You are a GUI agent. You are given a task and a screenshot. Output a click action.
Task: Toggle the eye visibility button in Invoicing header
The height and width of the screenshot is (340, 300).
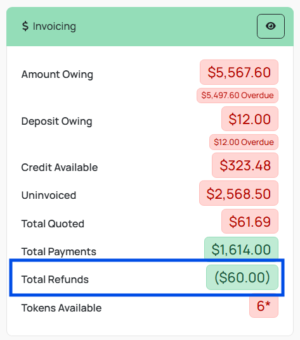point(271,26)
